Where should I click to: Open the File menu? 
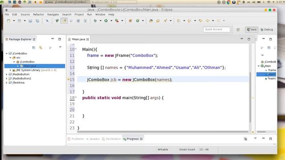coord(7,14)
